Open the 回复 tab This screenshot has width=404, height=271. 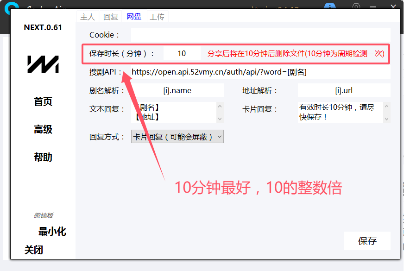[111, 17]
